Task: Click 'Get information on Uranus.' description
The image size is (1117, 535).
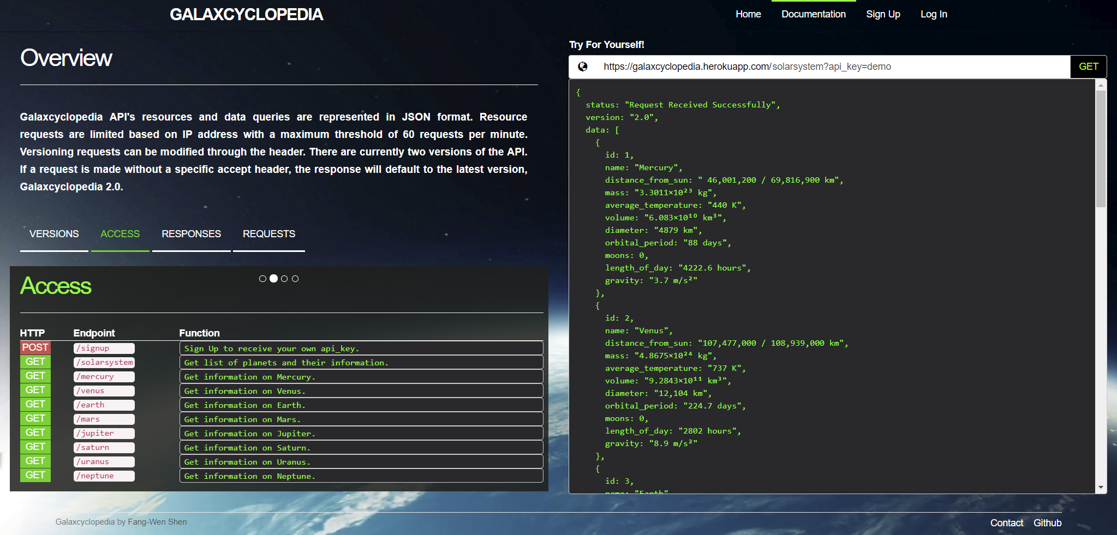Action: click(361, 462)
